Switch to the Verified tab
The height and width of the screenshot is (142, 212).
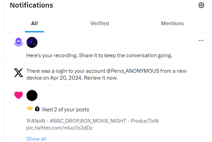click(x=100, y=23)
